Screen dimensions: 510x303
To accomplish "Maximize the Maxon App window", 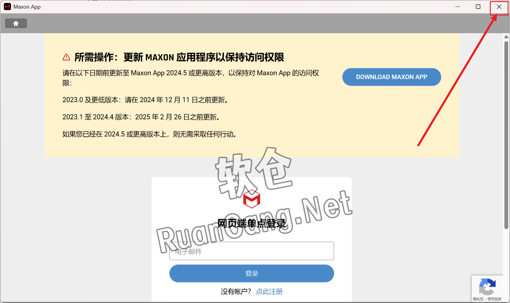I will [478, 7].
